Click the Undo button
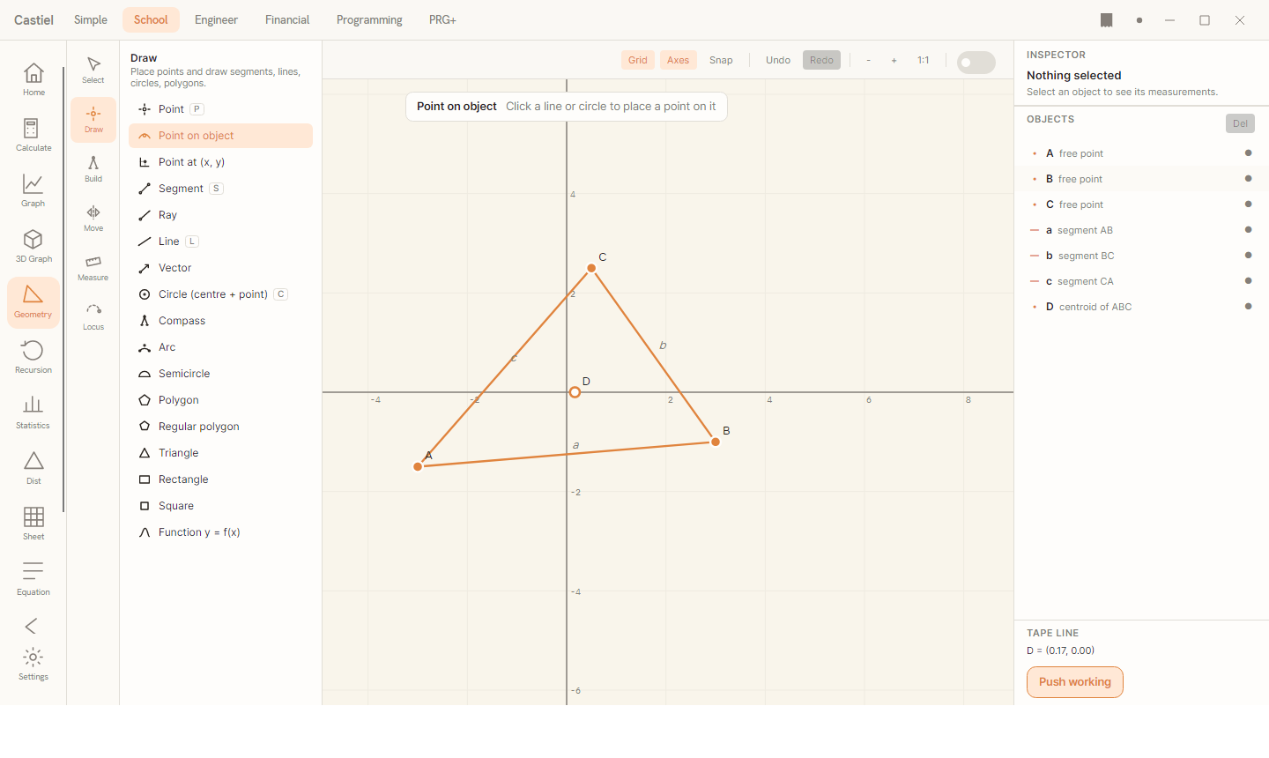1269x758 pixels. (778, 60)
